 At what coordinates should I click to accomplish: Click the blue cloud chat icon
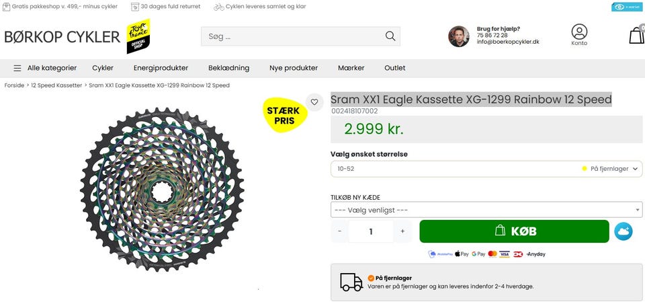click(623, 231)
